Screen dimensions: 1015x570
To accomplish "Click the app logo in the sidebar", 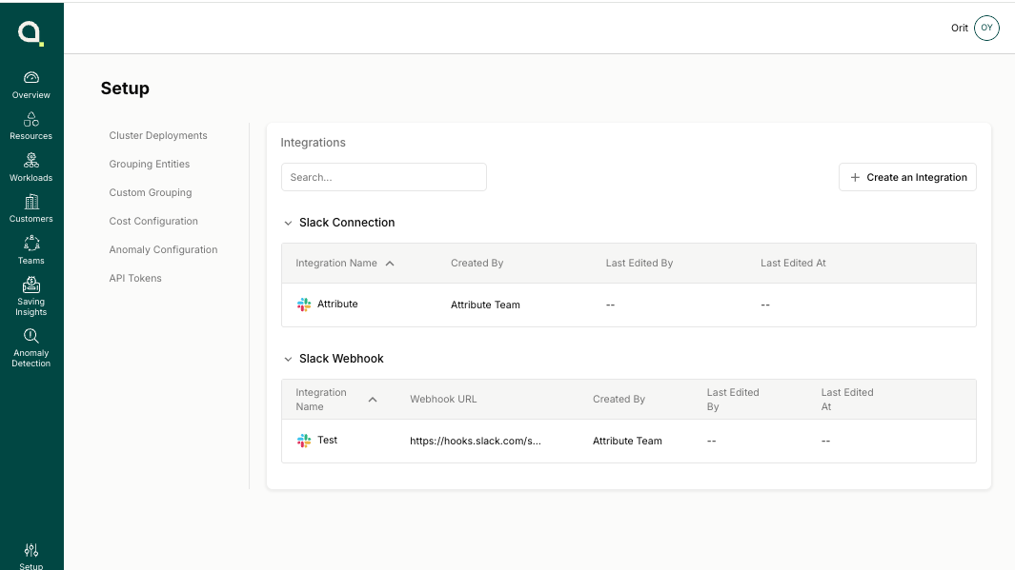I will click(x=30, y=33).
